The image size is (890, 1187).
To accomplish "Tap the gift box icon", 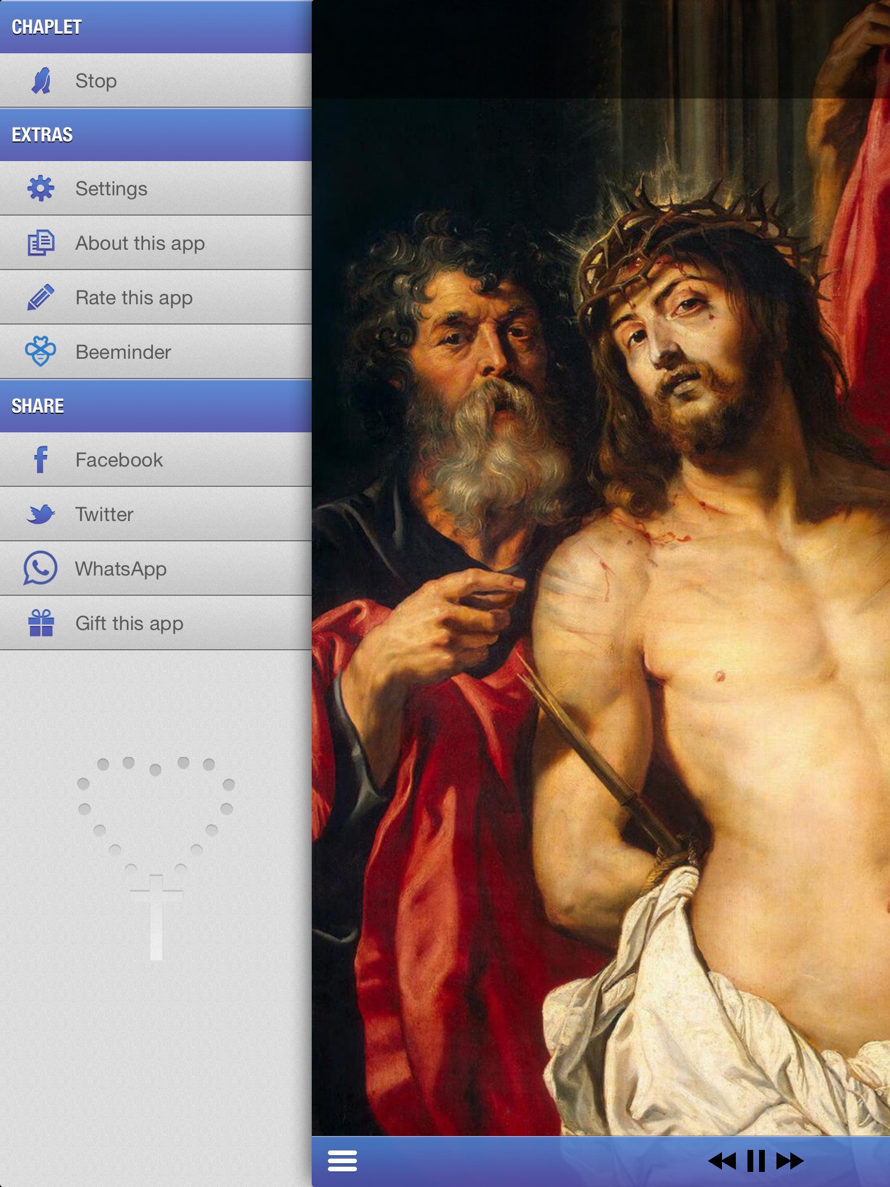I will 41,622.
